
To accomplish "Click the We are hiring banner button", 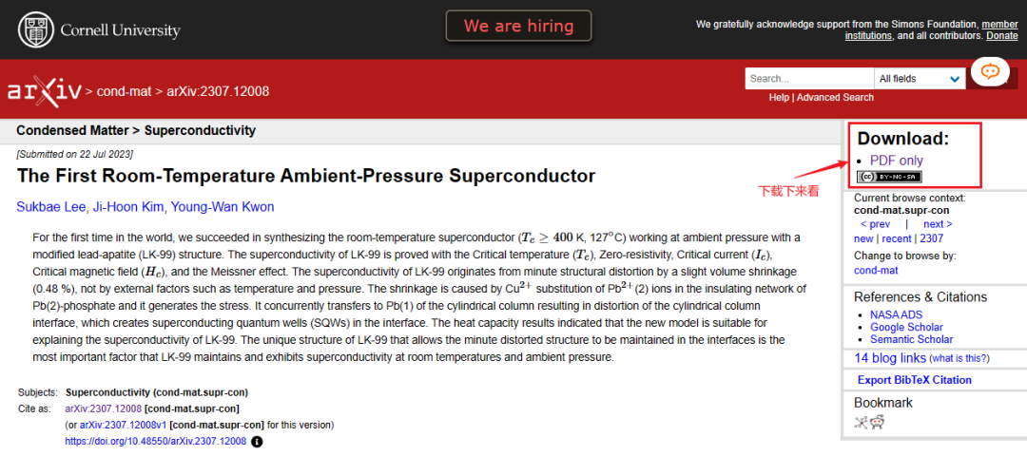I will tap(518, 26).
